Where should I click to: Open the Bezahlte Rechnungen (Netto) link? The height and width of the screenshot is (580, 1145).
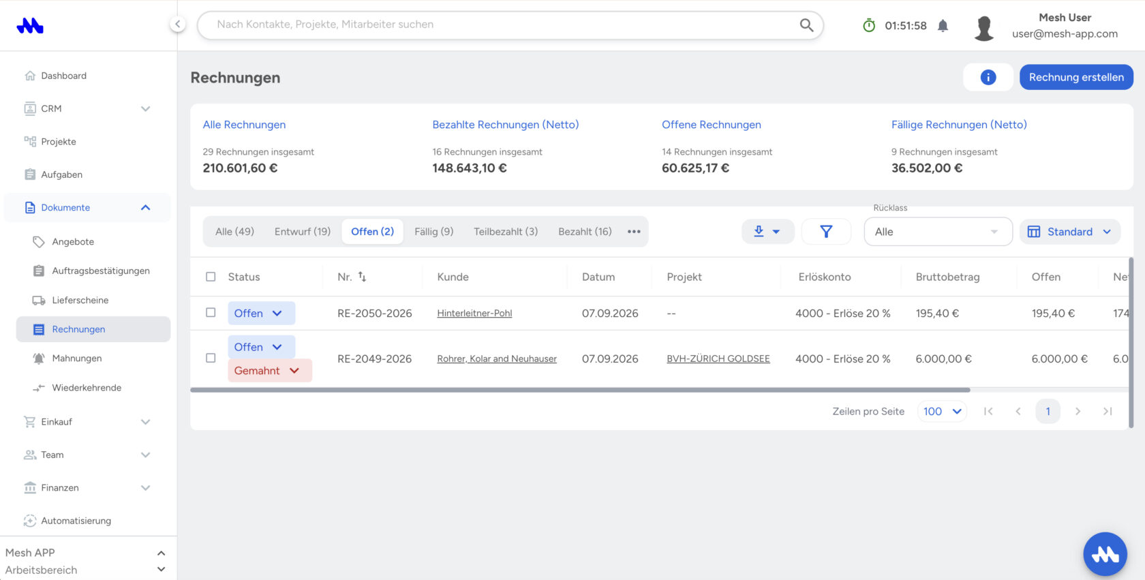point(506,125)
